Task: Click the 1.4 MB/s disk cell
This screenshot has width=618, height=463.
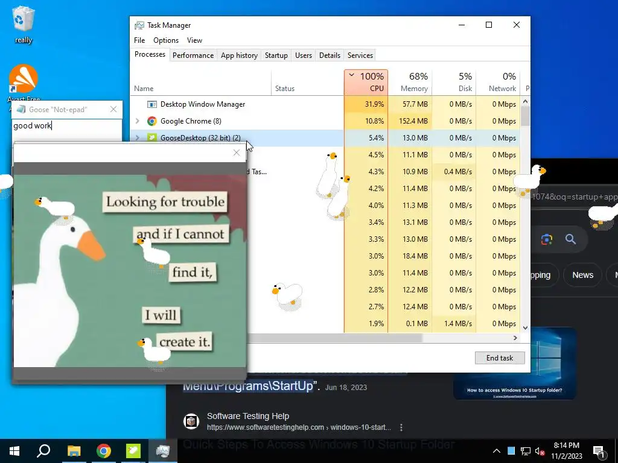Action: click(x=454, y=324)
